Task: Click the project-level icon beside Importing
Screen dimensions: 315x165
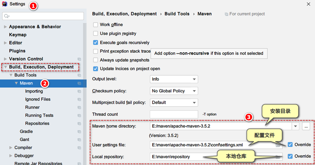Action: pos(79,91)
